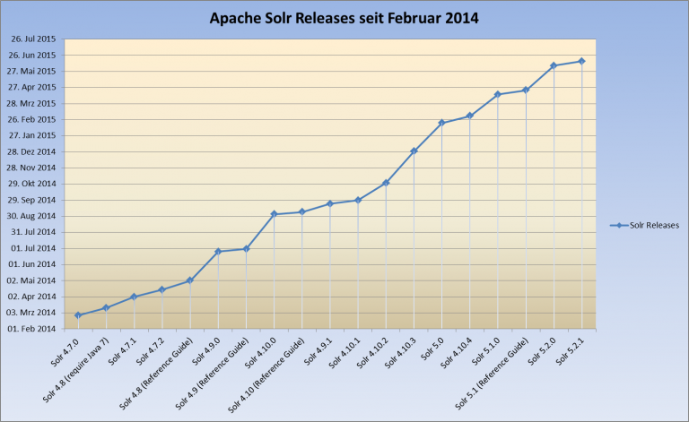Click the '30. Aug 2014' y-axis tick label
689x422 pixels.
coord(34,216)
